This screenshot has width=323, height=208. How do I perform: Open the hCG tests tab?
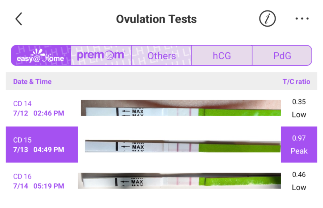tap(221, 55)
